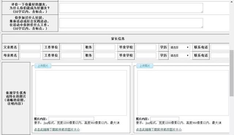Screen dimensions: 234x135
Task: Click the 父亲姓名 label
Action: [10, 47]
